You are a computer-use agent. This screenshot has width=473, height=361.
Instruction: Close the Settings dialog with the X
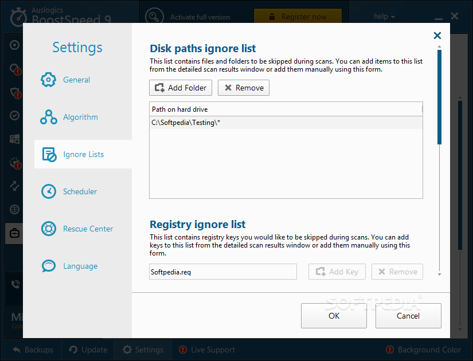pos(437,36)
